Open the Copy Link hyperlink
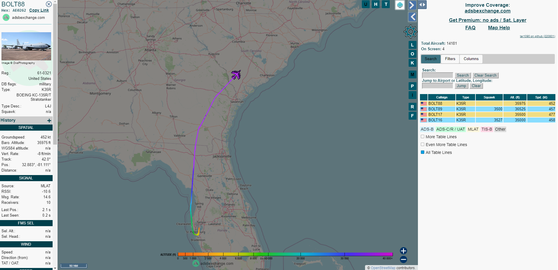 pyautogui.click(x=39, y=10)
